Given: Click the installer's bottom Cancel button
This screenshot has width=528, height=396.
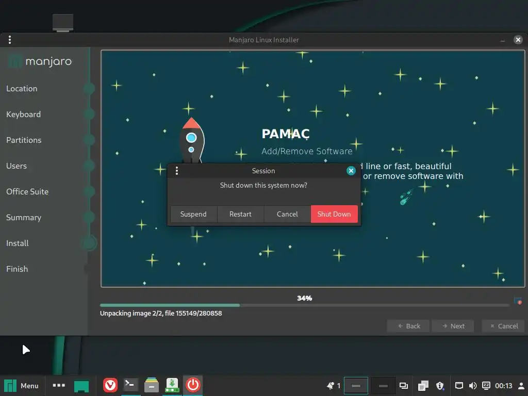Looking at the screenshot, I should click(504, 326).
